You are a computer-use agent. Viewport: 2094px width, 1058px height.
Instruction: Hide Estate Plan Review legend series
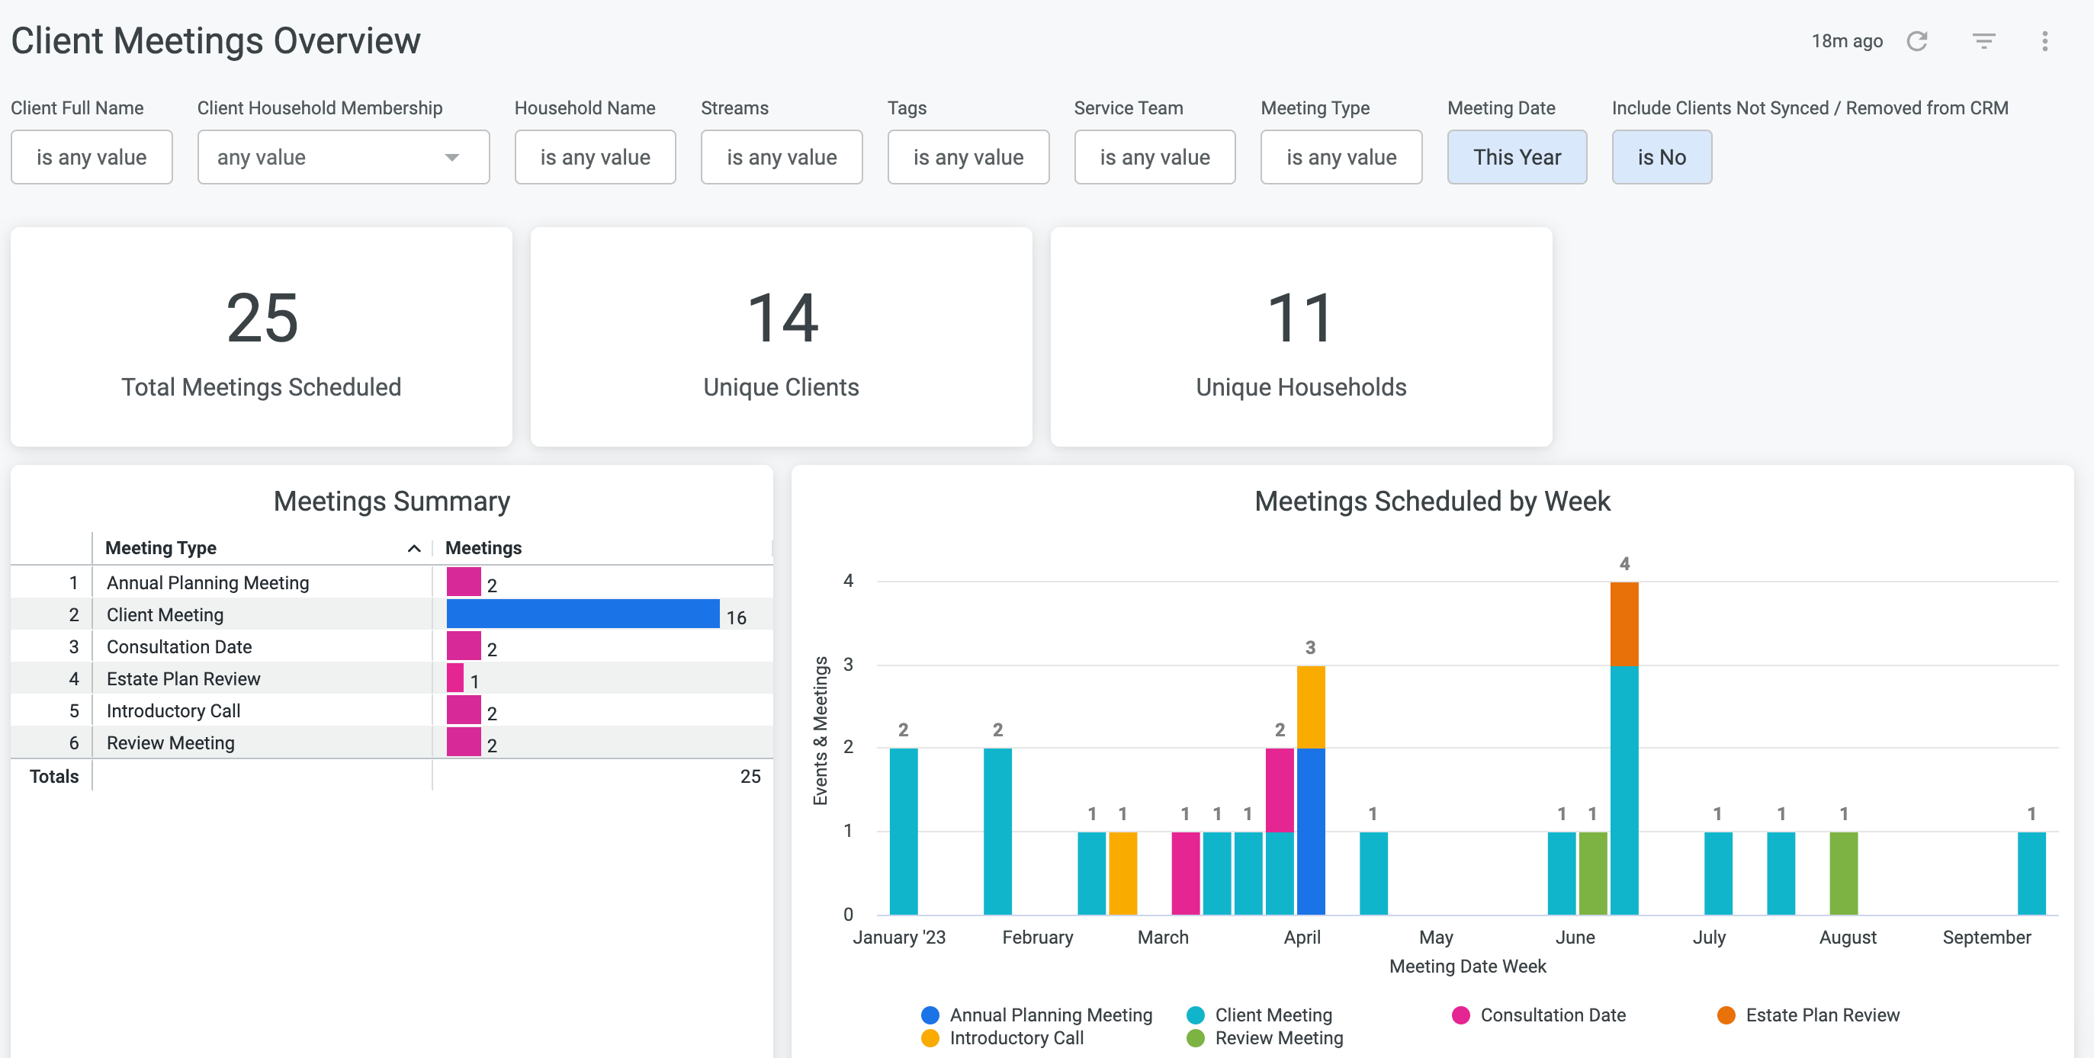point(1808,1015)
